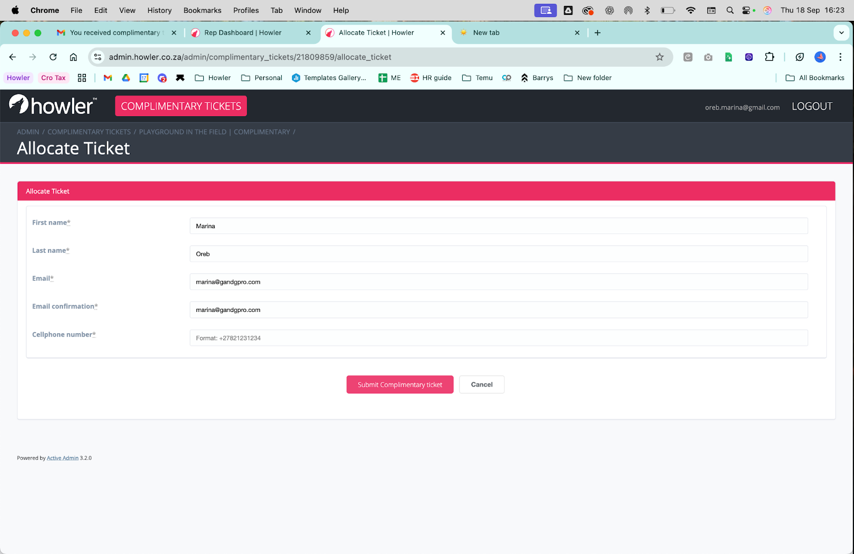Open the Personal bookmarks folder
Image resolution: width=854 pixels, height=554 pixels.
(262, 78)
